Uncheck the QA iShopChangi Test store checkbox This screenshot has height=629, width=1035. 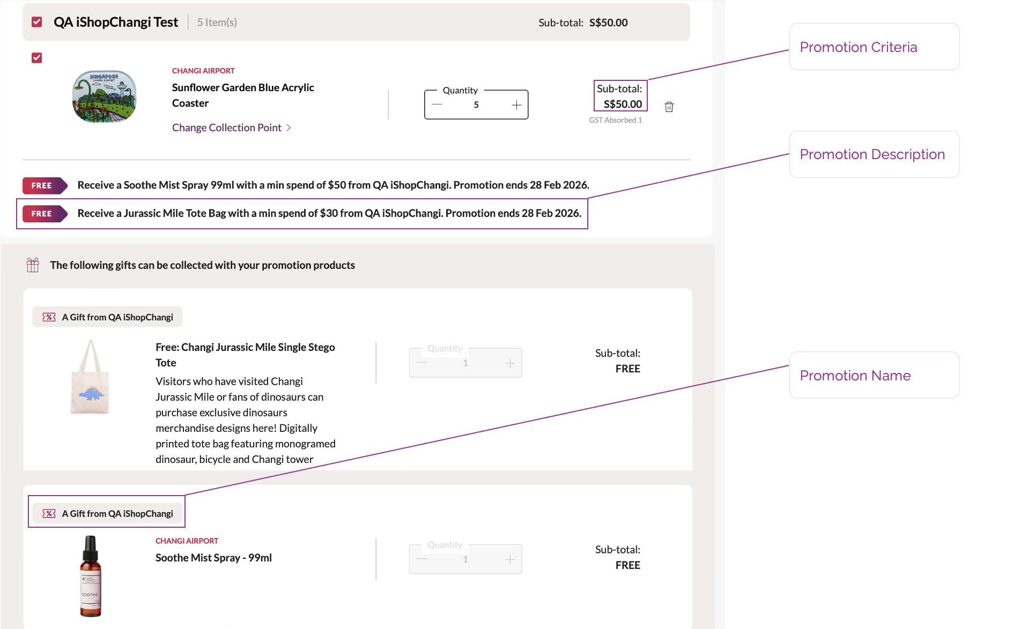coord(37,22)
